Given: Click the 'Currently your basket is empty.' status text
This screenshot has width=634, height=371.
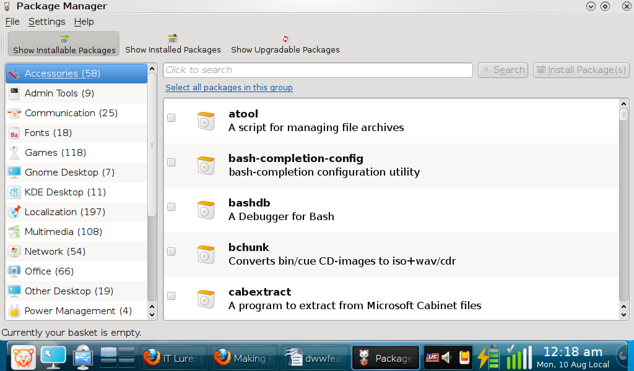Looking at the screenshot, I should [x=72, y=333].
